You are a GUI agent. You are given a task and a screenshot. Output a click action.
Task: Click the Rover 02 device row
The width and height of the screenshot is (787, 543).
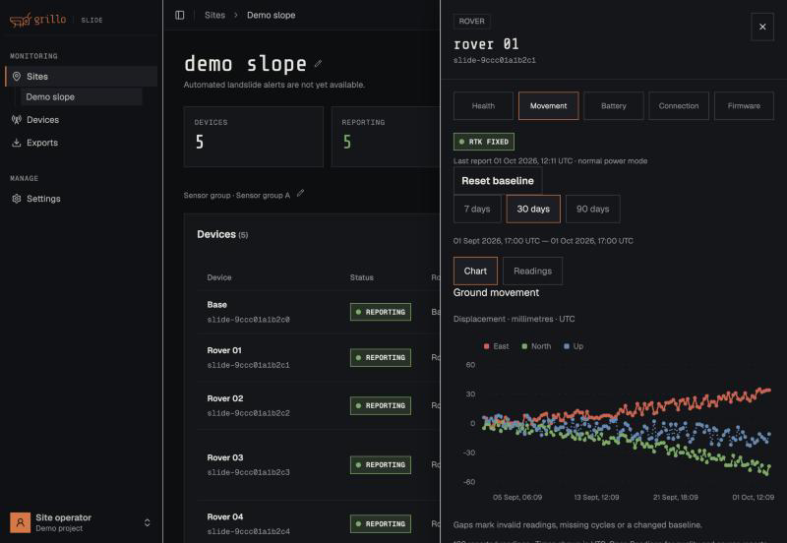pyautogui.click(x=318, y=405)
